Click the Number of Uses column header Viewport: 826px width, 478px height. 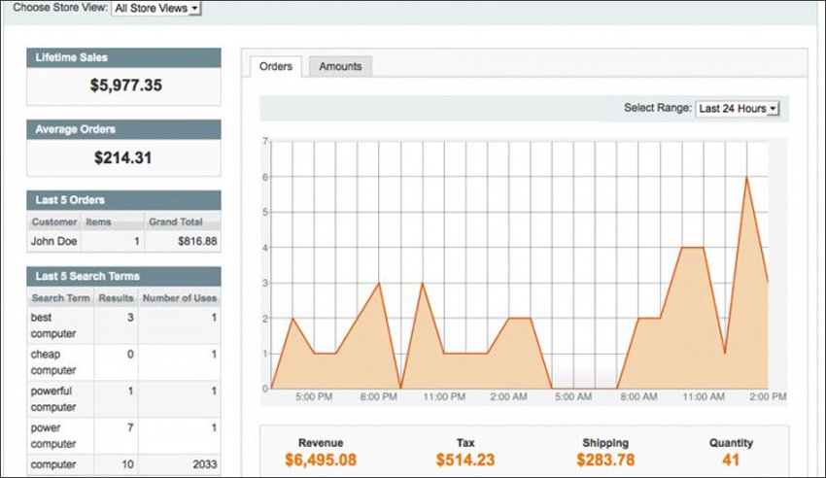tap(180, 298)
